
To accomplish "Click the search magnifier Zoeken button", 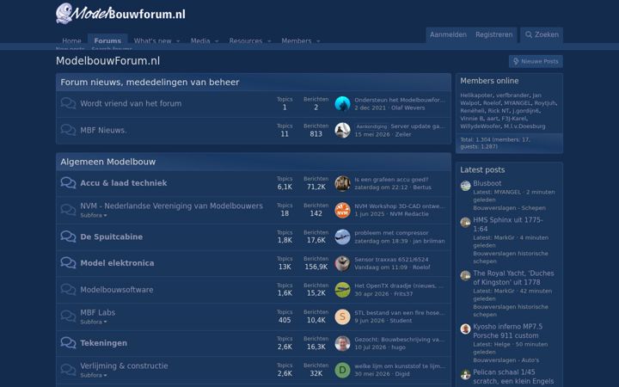I will point(542,34).
